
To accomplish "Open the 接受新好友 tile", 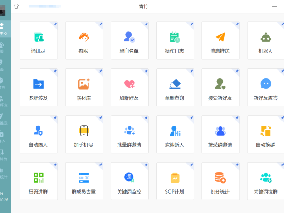I will coord(220,87).
